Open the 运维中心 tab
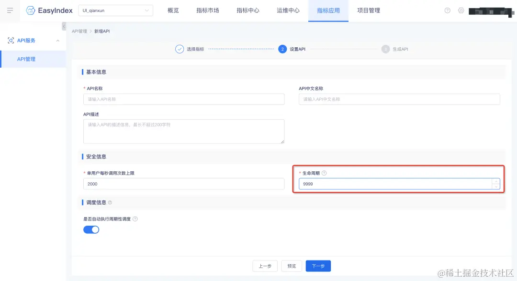The image size is (517, 281). (288, 10)
